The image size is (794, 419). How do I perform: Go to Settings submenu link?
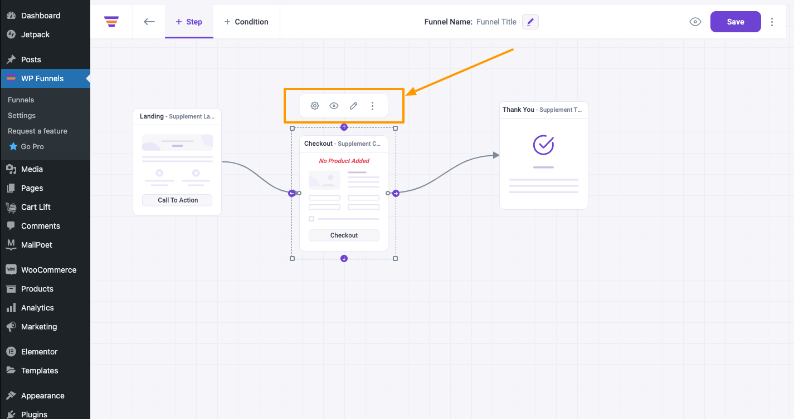click(22, 116)
